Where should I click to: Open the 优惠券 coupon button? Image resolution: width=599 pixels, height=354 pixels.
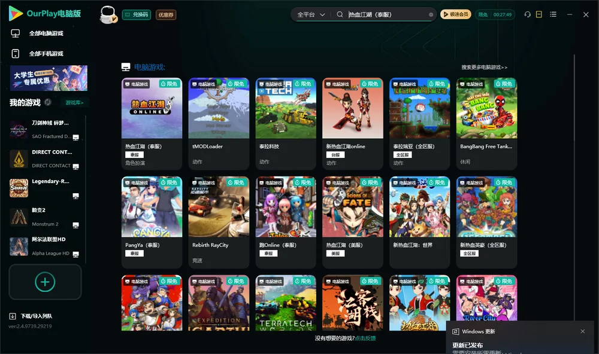(x=166, y=14)
